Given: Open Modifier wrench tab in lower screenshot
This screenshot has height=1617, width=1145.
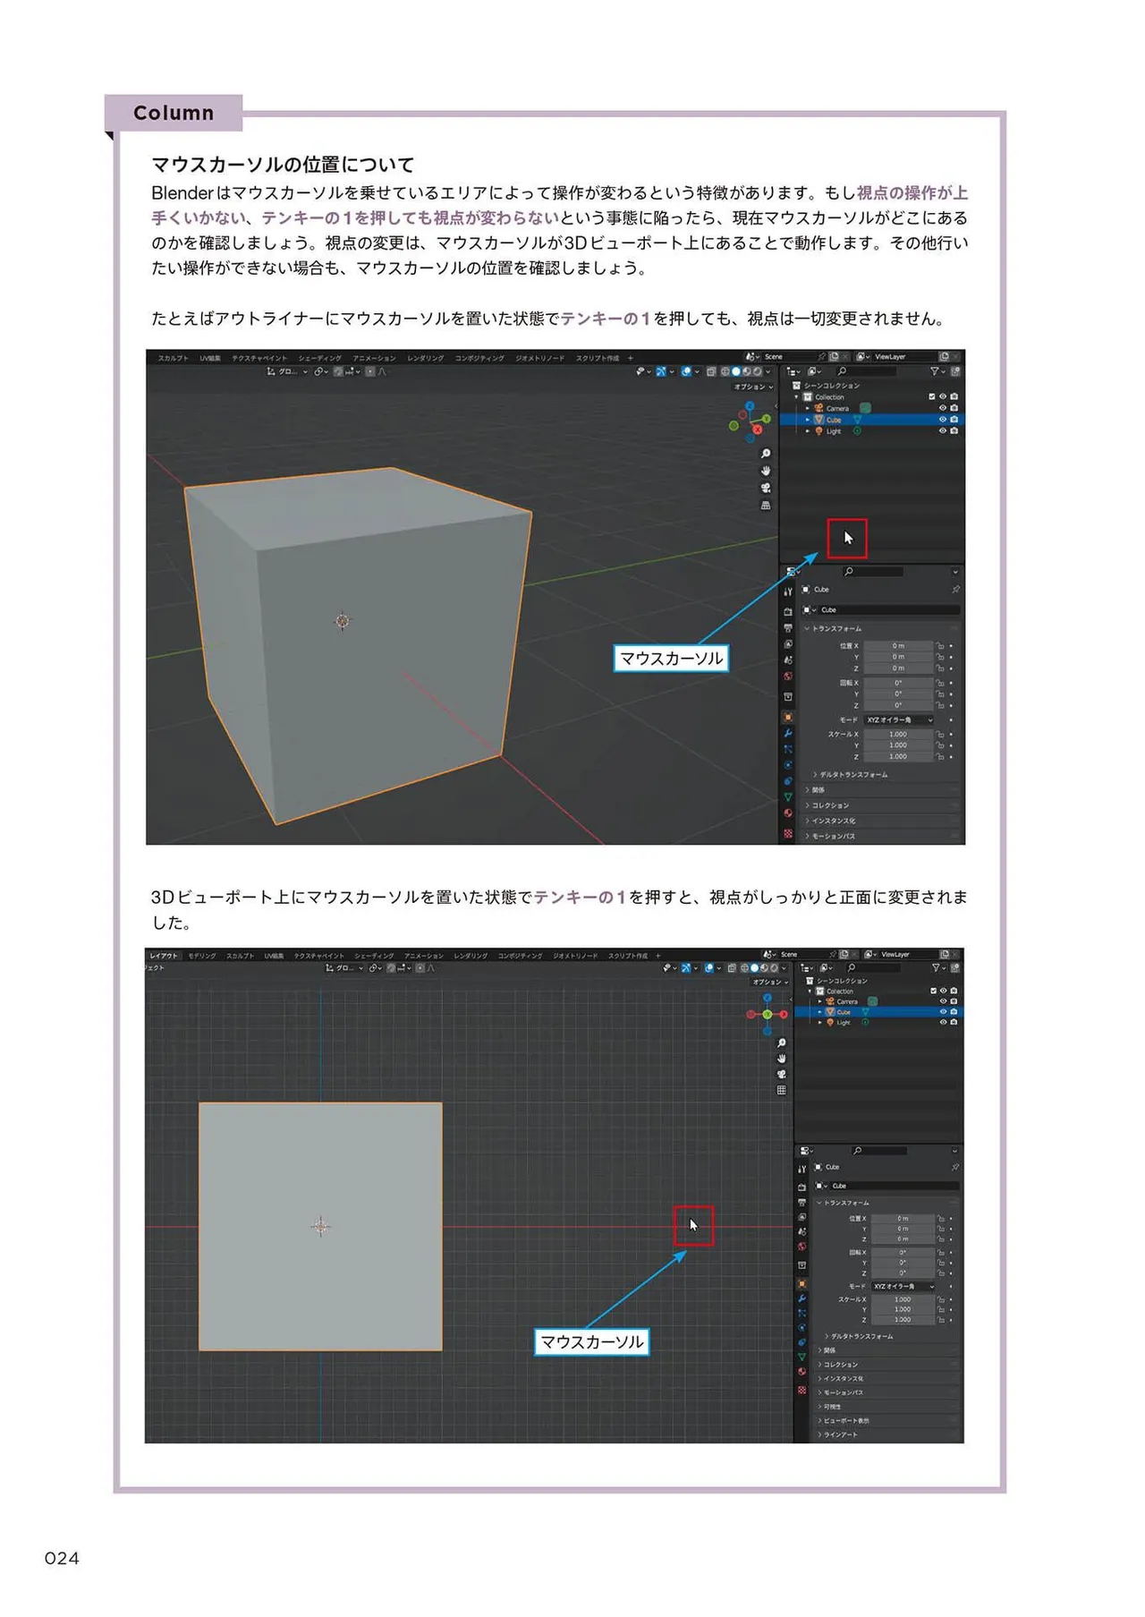Looking at the screenshot, I should 801,1298.
